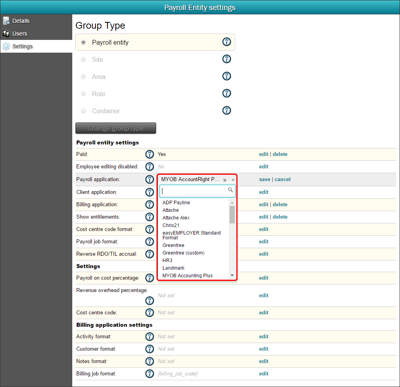The width and height of the screenshot is (400, 387).
Task: Open help icon for Reverse RDO/TIL accrual
Action: (x=149, y=254)
